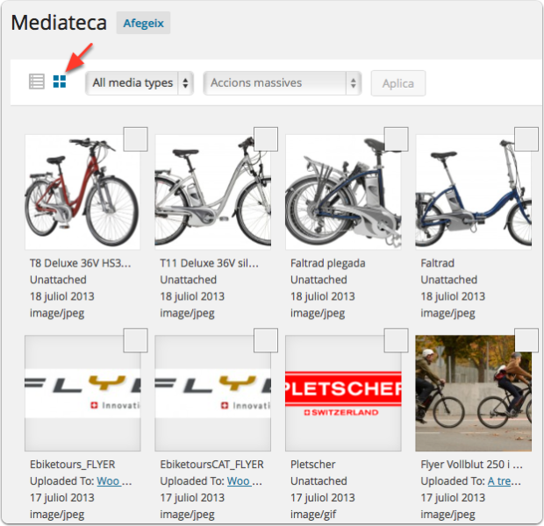
Task: Open the Pletscher Switzerland logo thumbnail
Action: coord(343,394)
